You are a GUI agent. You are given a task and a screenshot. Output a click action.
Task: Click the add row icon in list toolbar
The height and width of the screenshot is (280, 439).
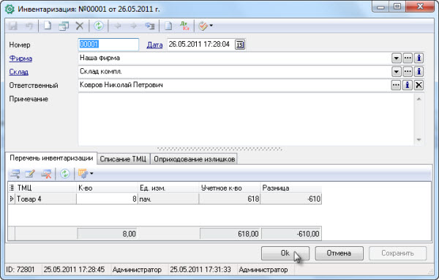[x=15, y=174]
